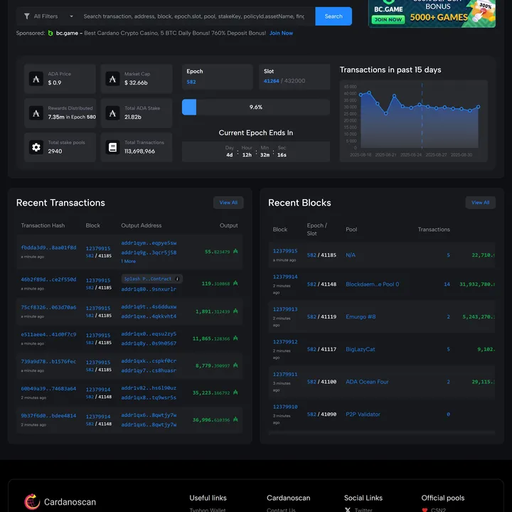Click View All for Recent Transactions

click(x=228, y=203)
